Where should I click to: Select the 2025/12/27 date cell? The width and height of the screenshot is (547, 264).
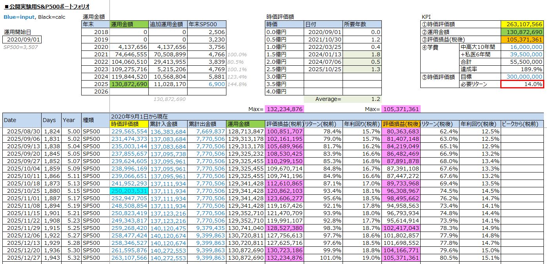click(x=22, y=258)
